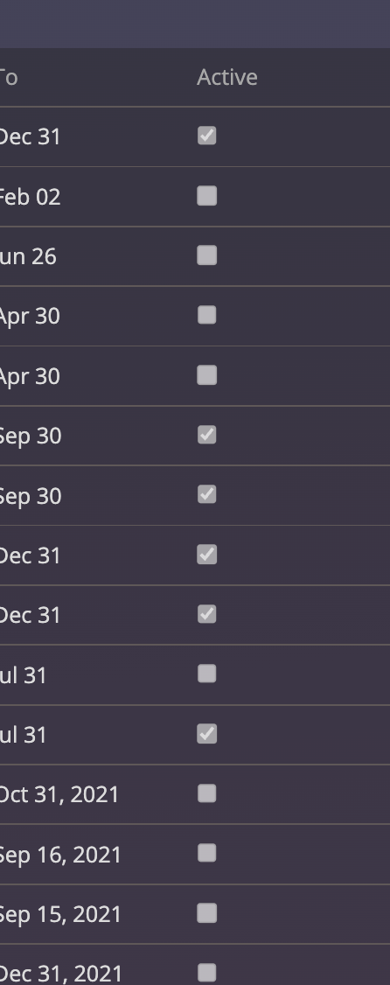
Task: Check the Active box for Dec 31, 2021
Action: [x=206, y=973]
